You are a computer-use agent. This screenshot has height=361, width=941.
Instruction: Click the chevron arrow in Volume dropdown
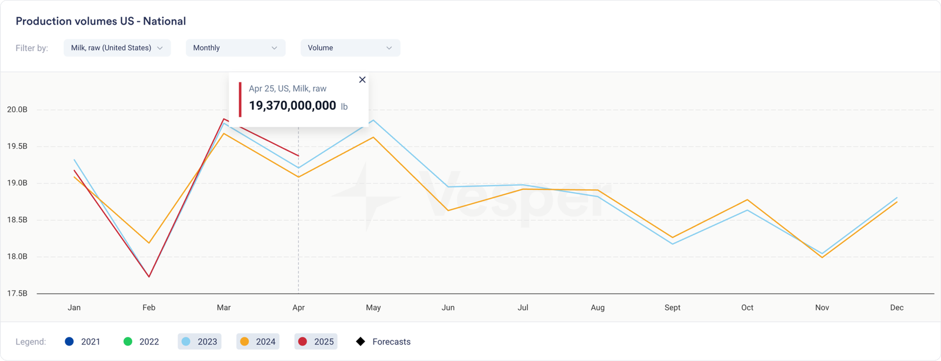point(389,48)
